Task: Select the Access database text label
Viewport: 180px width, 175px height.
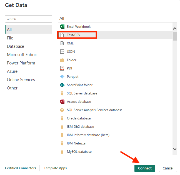Action: 79,102
